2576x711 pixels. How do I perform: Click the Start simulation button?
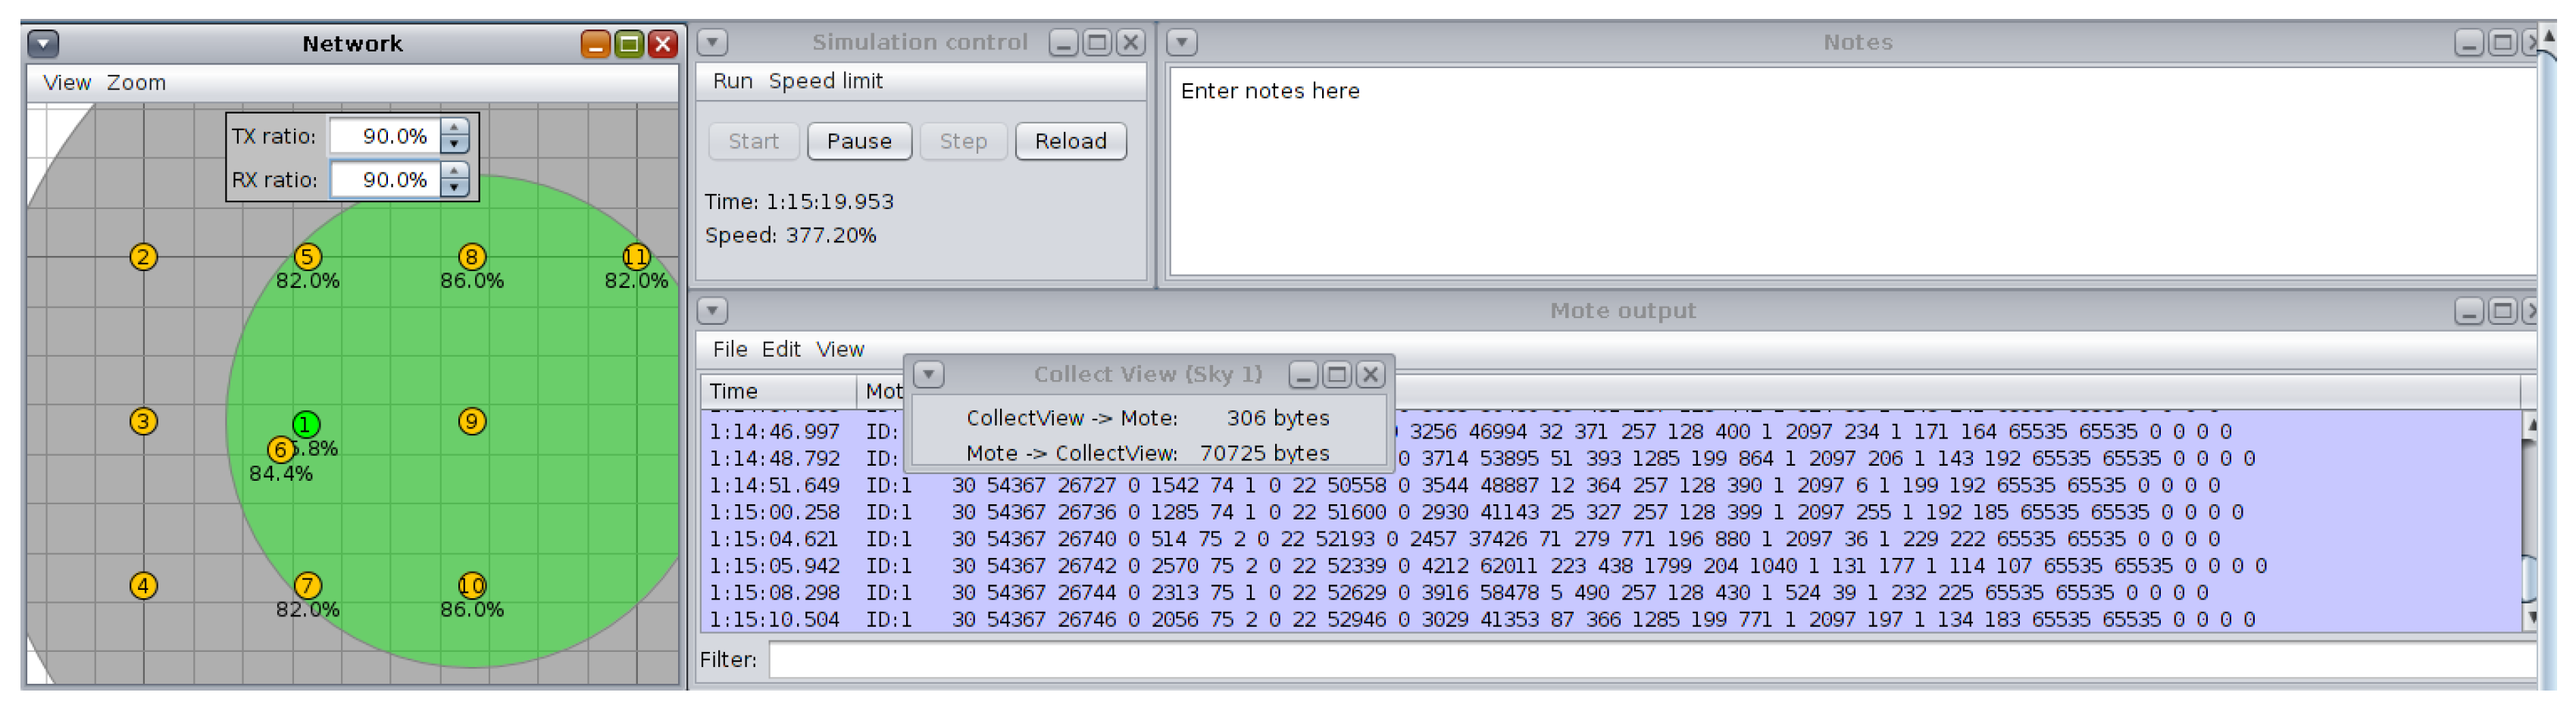point(753,142)
